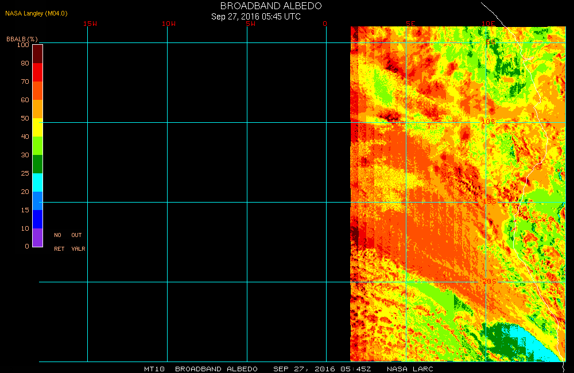This screenshot has width=574, height=373.
Task: Click the legend value 40
Action: [25, 136]
